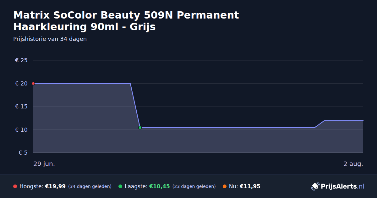The width and height of the screenshot is (377, 198).
Task: Click the €11,95 current price value
Action: (x=250, y=186)
